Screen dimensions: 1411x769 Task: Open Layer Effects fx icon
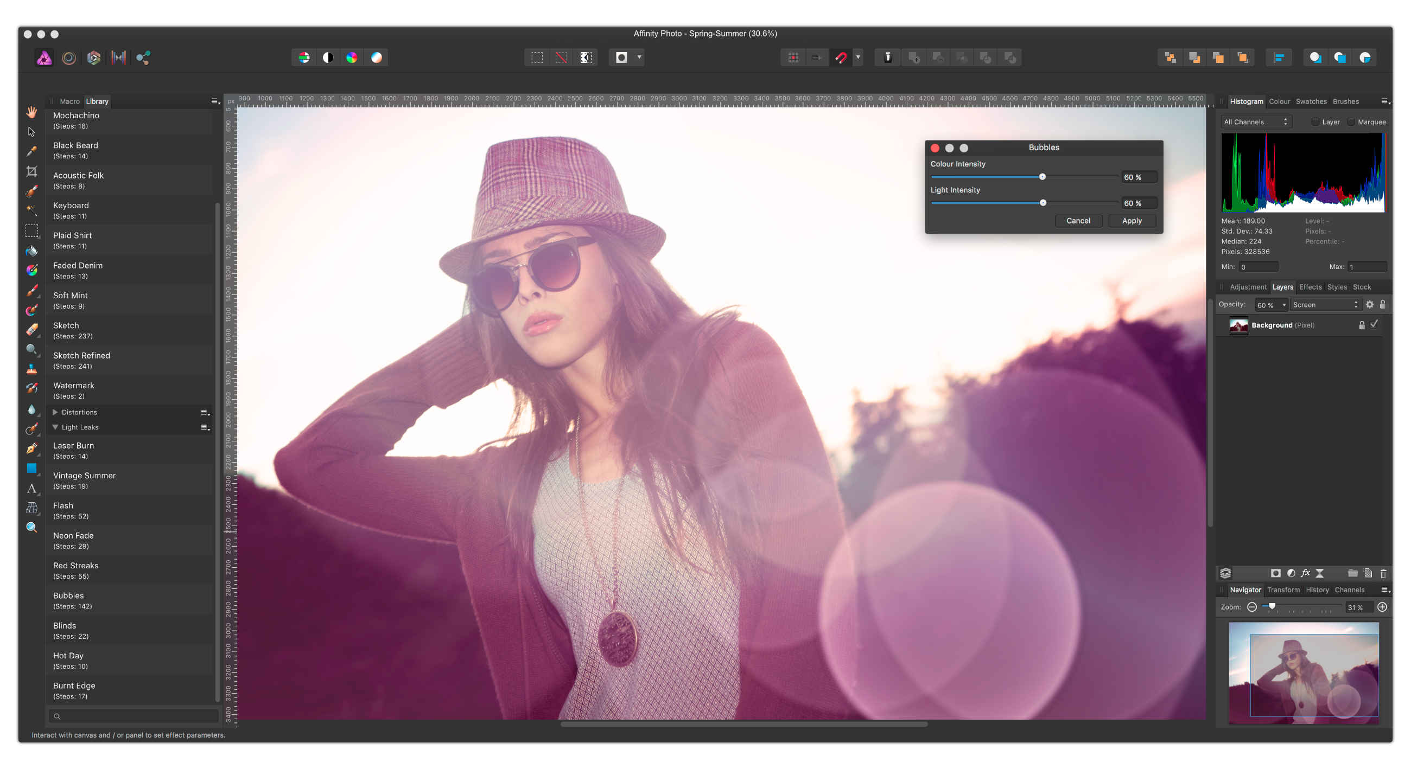click(1305, 573)
